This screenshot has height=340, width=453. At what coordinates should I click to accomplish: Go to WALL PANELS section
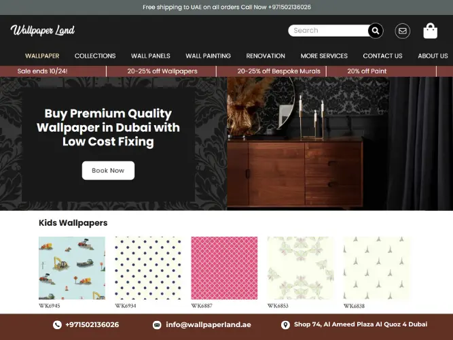pyautogui.click(x=151, y=56)
